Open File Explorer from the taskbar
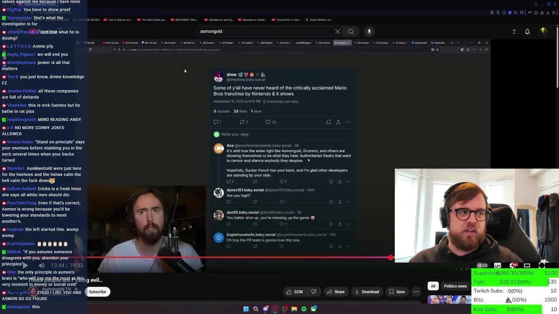The width and height of the screenshot is (559, 314). point(294,309)
